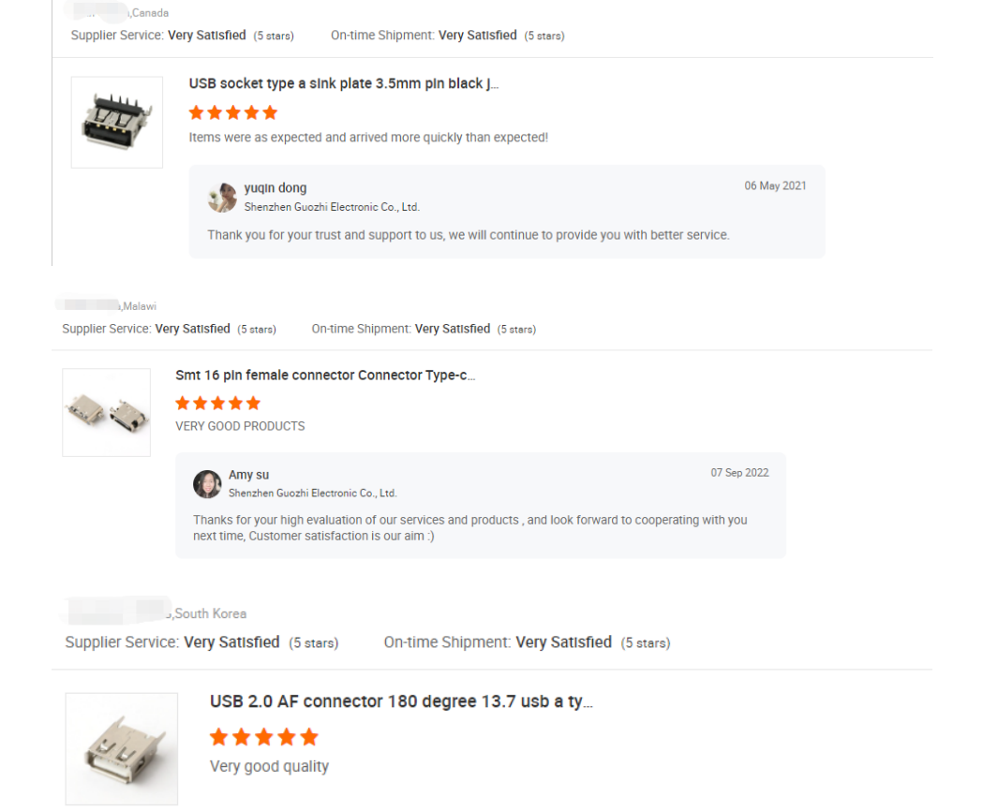Click the star rating under USB socket product

(x=233, y=112)
